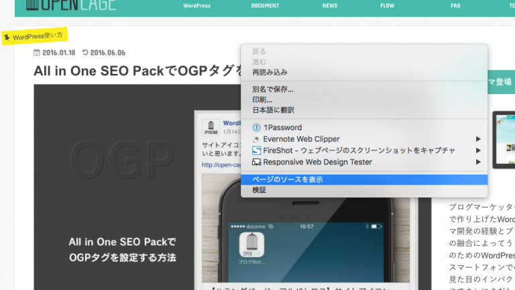Image resolution: width=515 pixels, height=290 pixels.
Task: Click the Evernote Web Clipper elephant icon
Action: 257,139
